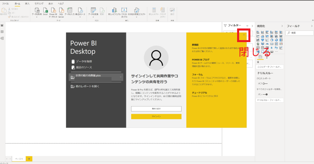
Task: Switch to the 表示 ribbon tab
Action: tap(51, 4)
